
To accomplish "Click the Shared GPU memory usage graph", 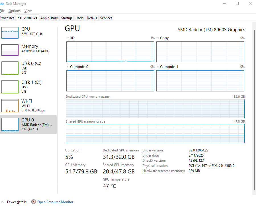I will (155, 133).
